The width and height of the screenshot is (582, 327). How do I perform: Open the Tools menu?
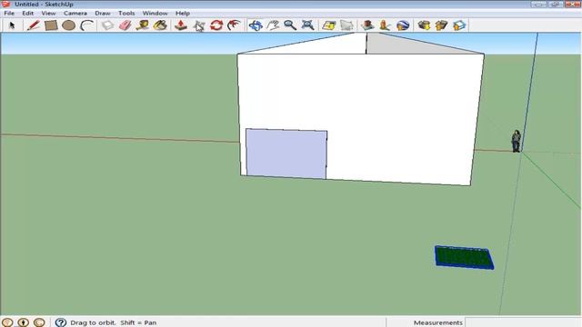126,13
